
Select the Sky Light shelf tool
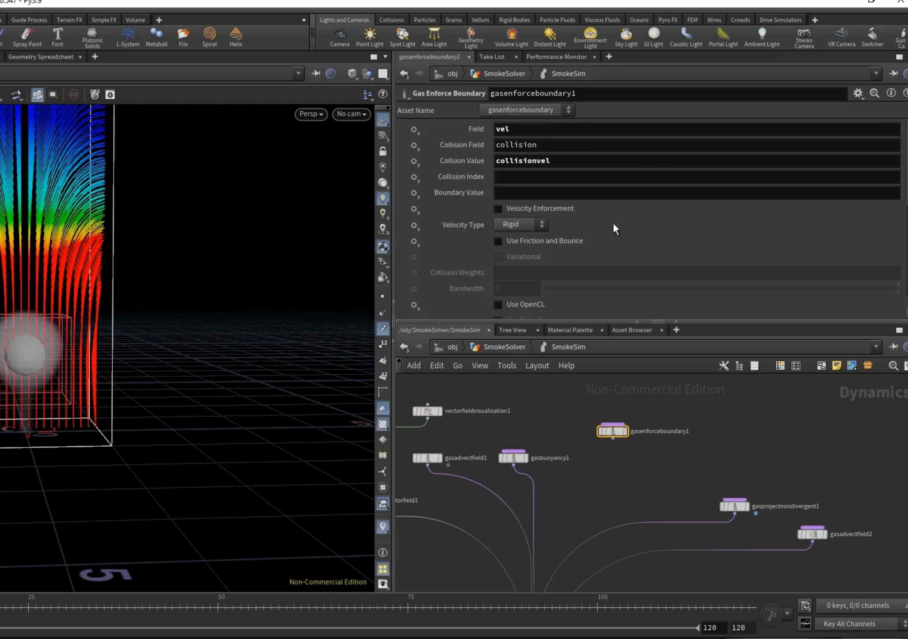tap(626, 38)
